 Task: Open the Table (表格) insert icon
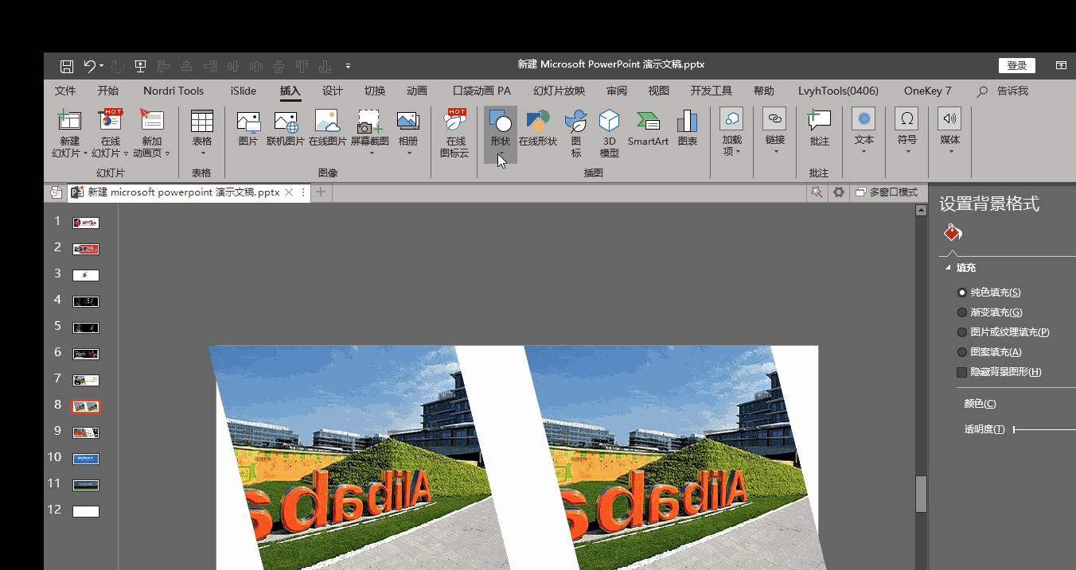202,121
